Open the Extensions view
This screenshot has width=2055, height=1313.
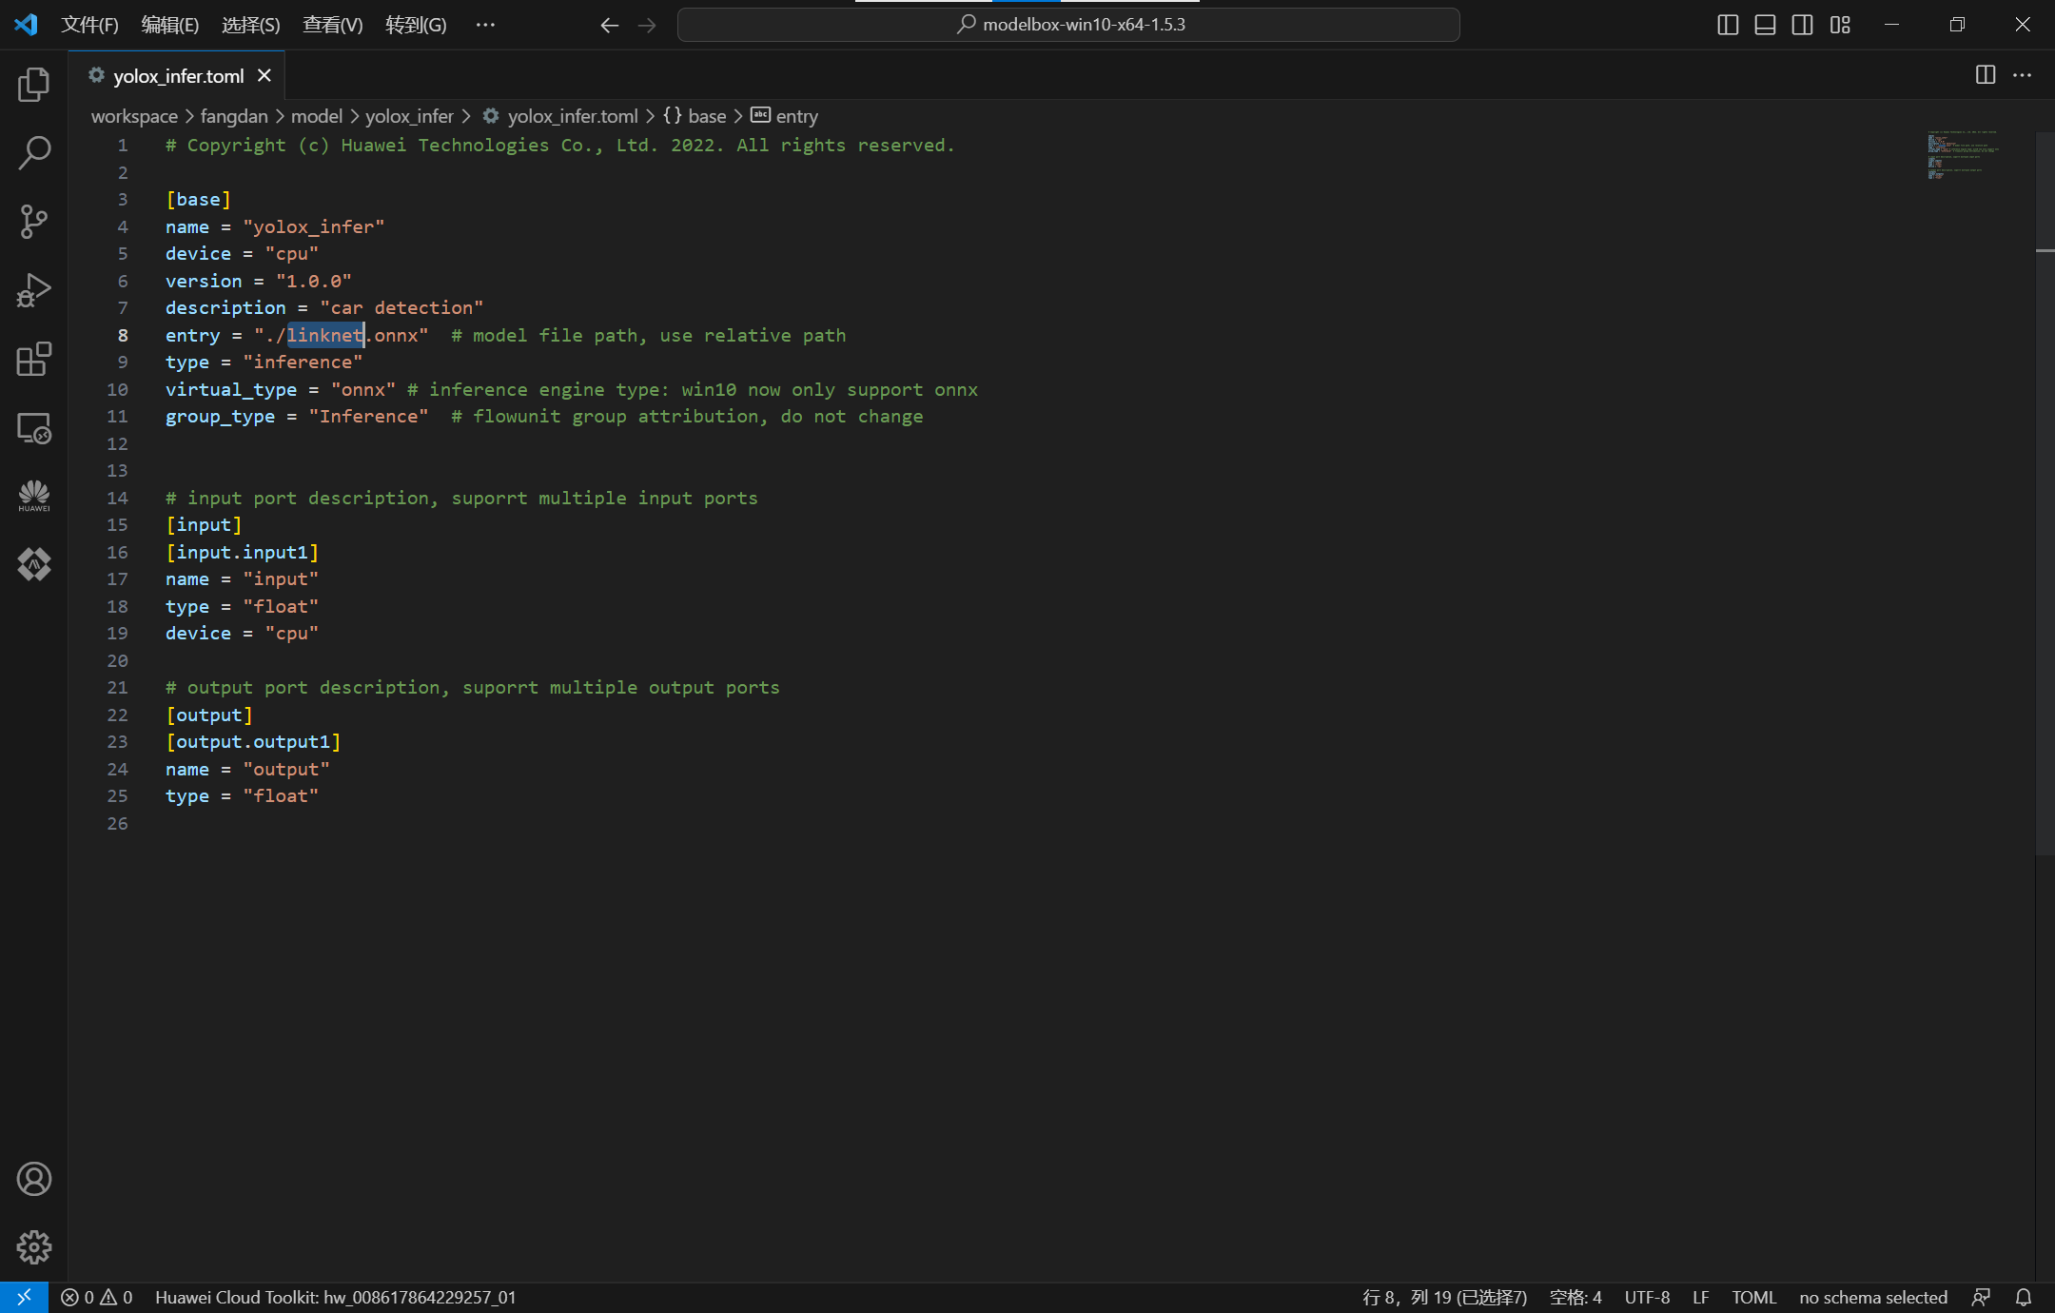tap(33, 359)
